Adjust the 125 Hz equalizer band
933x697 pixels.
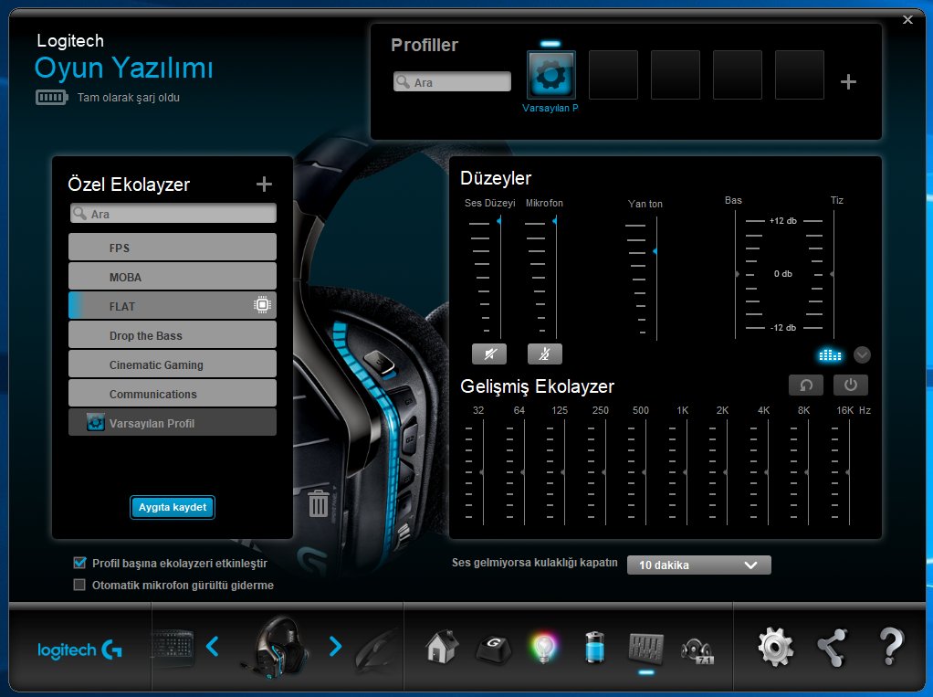point(564,472)
